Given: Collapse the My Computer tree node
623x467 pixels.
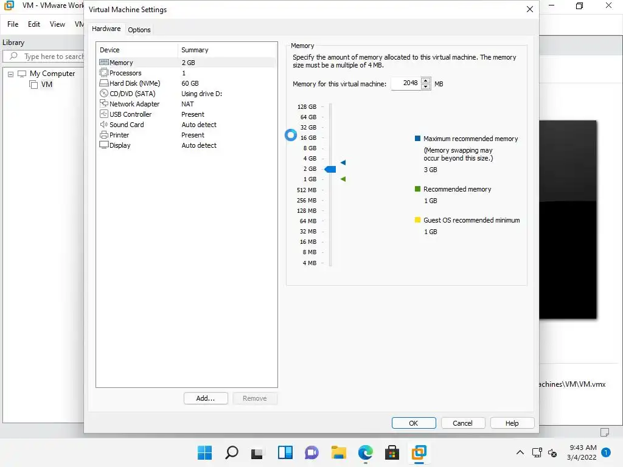Looking at the screenshot, I should click(x=11, y=74).
